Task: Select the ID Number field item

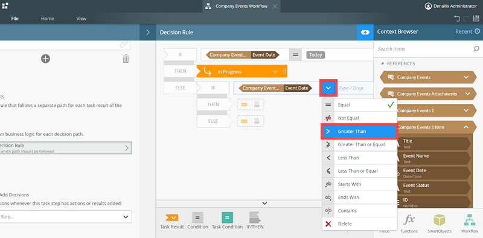Action: click(x=434, y=202)
